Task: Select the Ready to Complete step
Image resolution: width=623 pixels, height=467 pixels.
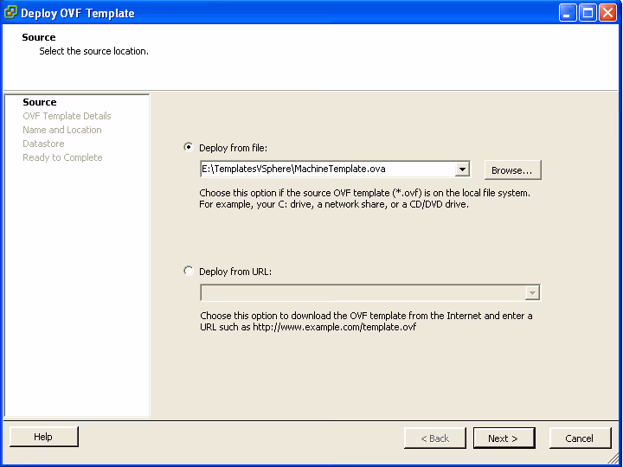Action: coord(62,157)
